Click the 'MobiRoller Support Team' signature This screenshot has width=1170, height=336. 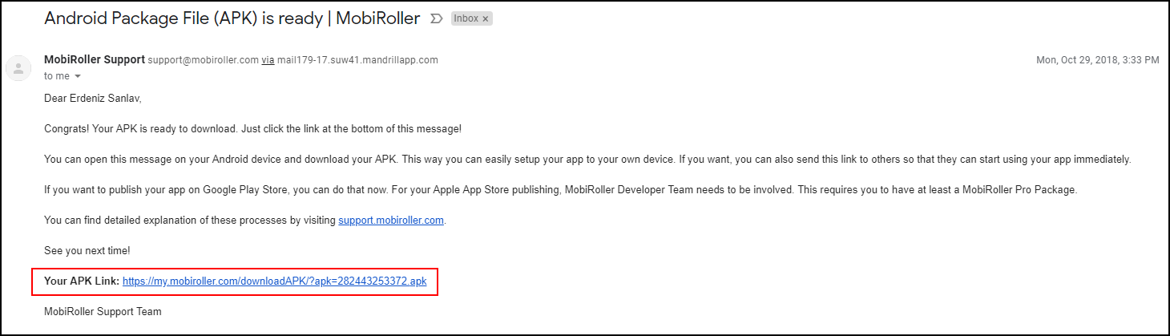click(x=103, y=311)
